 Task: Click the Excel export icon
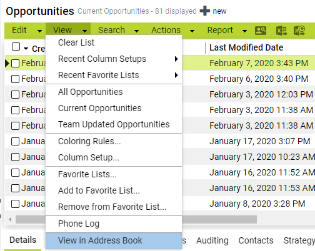click(281, 31)
